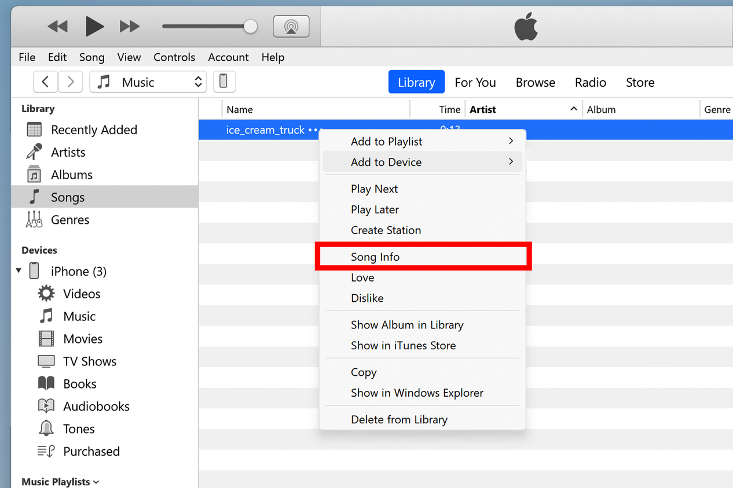Viewport: 733px width, 488px height.
Task: Collapse the Music Playlists section chevron
Action: (x=96, y=482)
